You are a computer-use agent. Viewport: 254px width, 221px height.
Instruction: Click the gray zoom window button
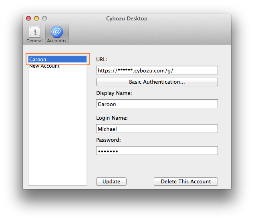(44, 18)
